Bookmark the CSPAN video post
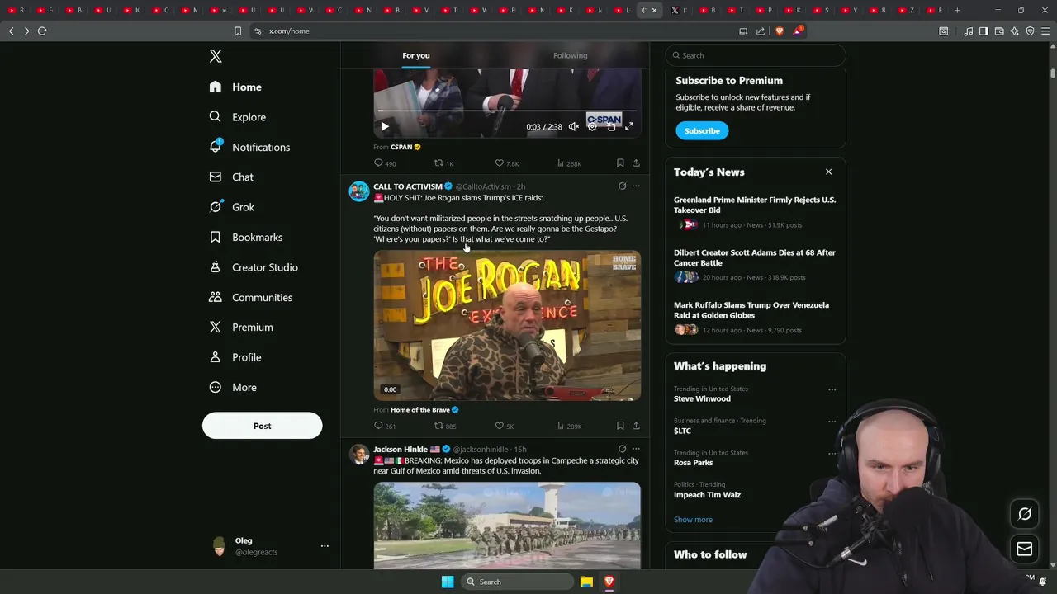 pyautogui.click(x=620, y=163)
